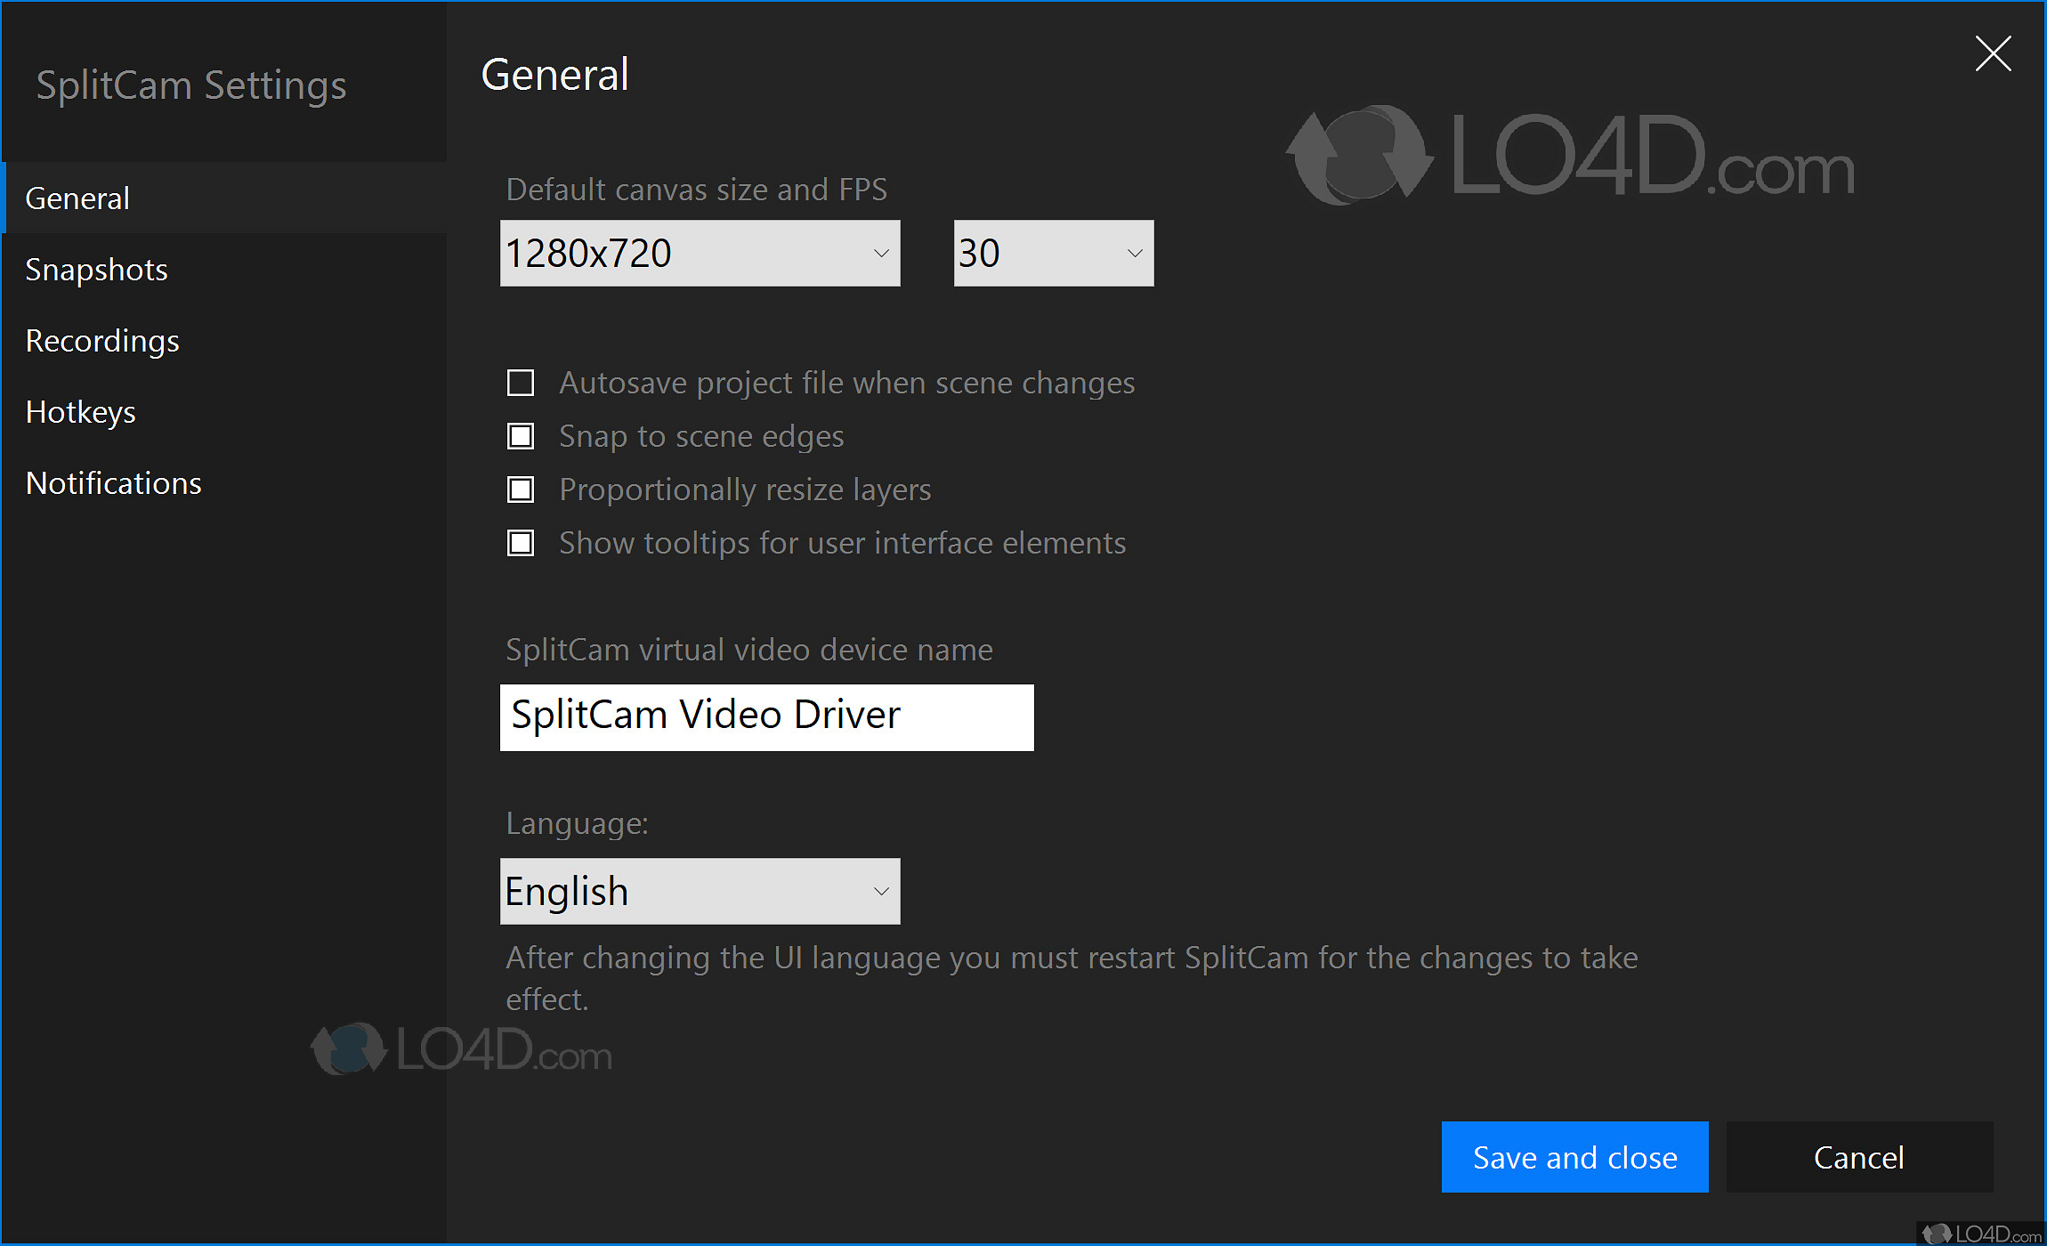This screenshot has height=1246, width=2047.
Task: Expand the FPS dropdown showing 30
Action: pos(1053,254)
